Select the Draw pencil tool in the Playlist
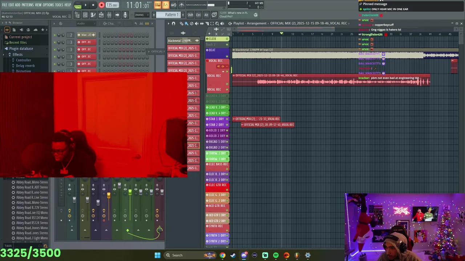Viewport: 465px width, 261px height. (182, 24)
